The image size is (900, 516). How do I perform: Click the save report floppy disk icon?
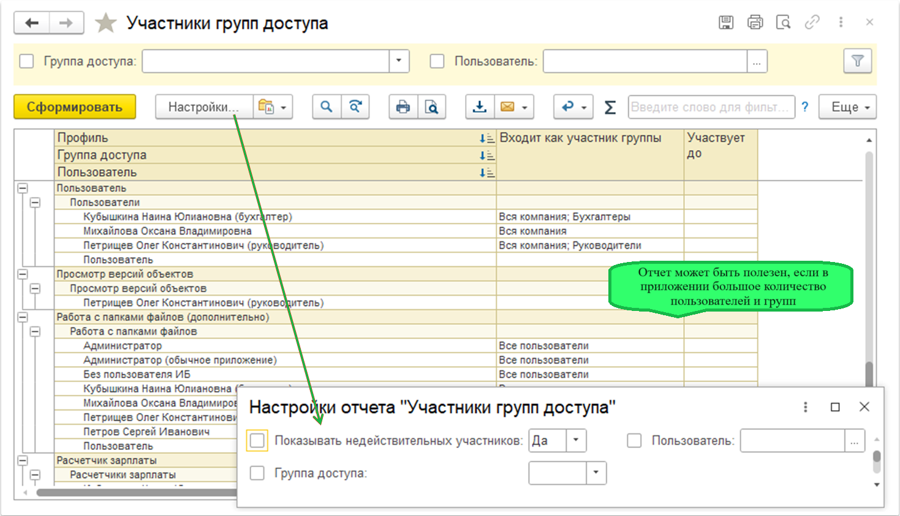coord(726,23)
